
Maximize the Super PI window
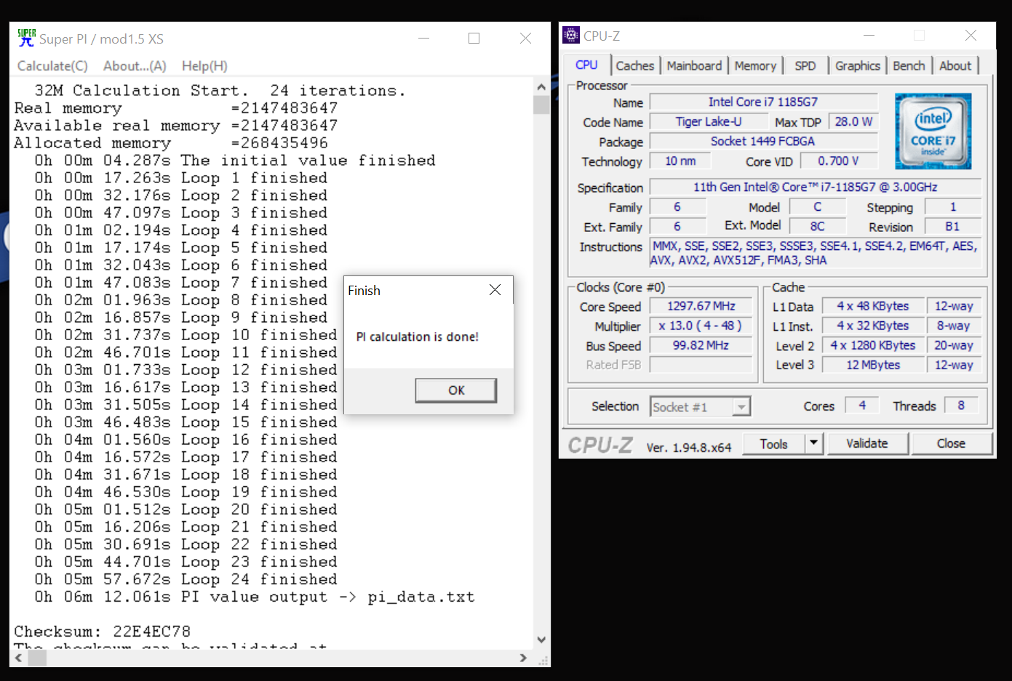point(474,39)
